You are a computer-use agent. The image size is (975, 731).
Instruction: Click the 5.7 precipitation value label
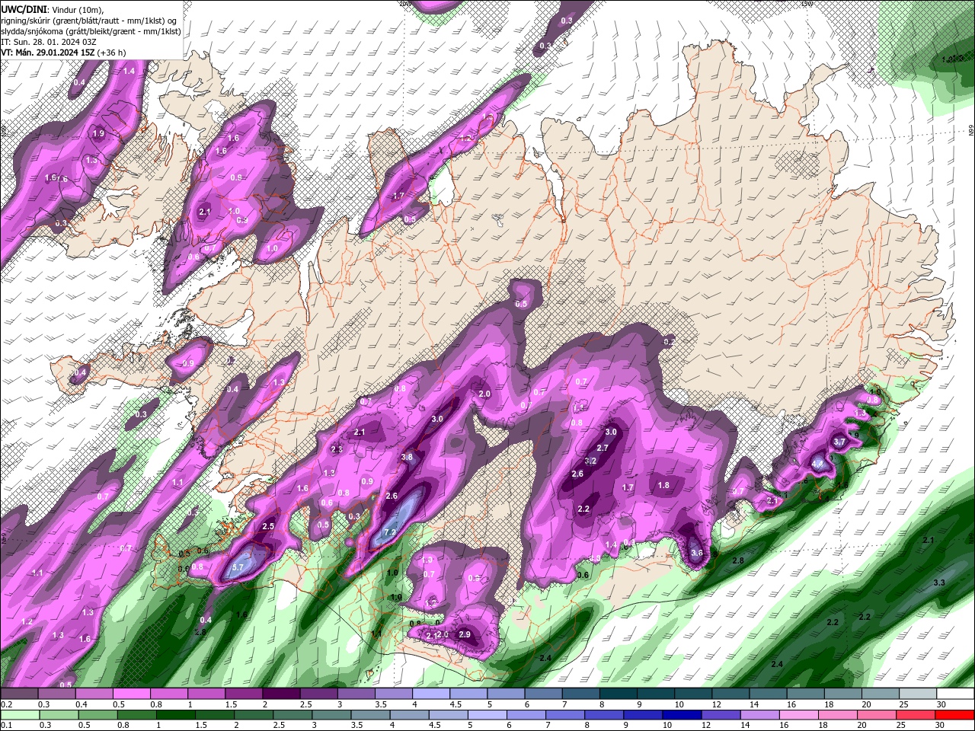(x=238, y=567)
